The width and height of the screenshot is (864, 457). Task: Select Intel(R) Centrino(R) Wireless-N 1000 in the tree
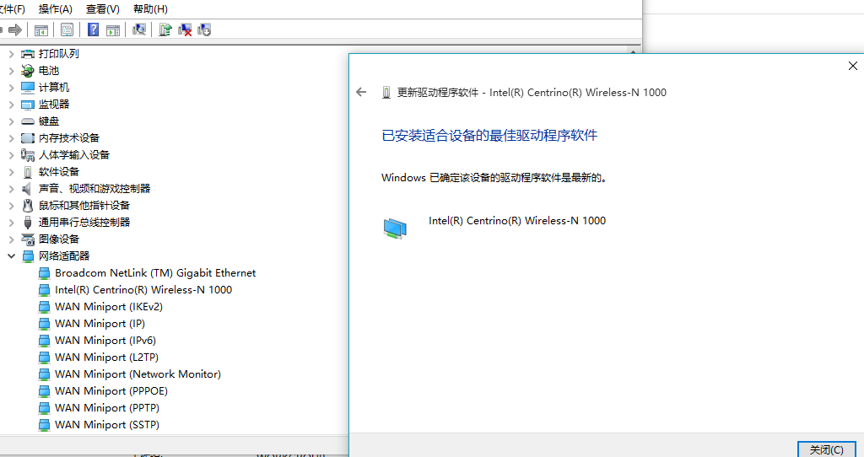tap(143, 289)
